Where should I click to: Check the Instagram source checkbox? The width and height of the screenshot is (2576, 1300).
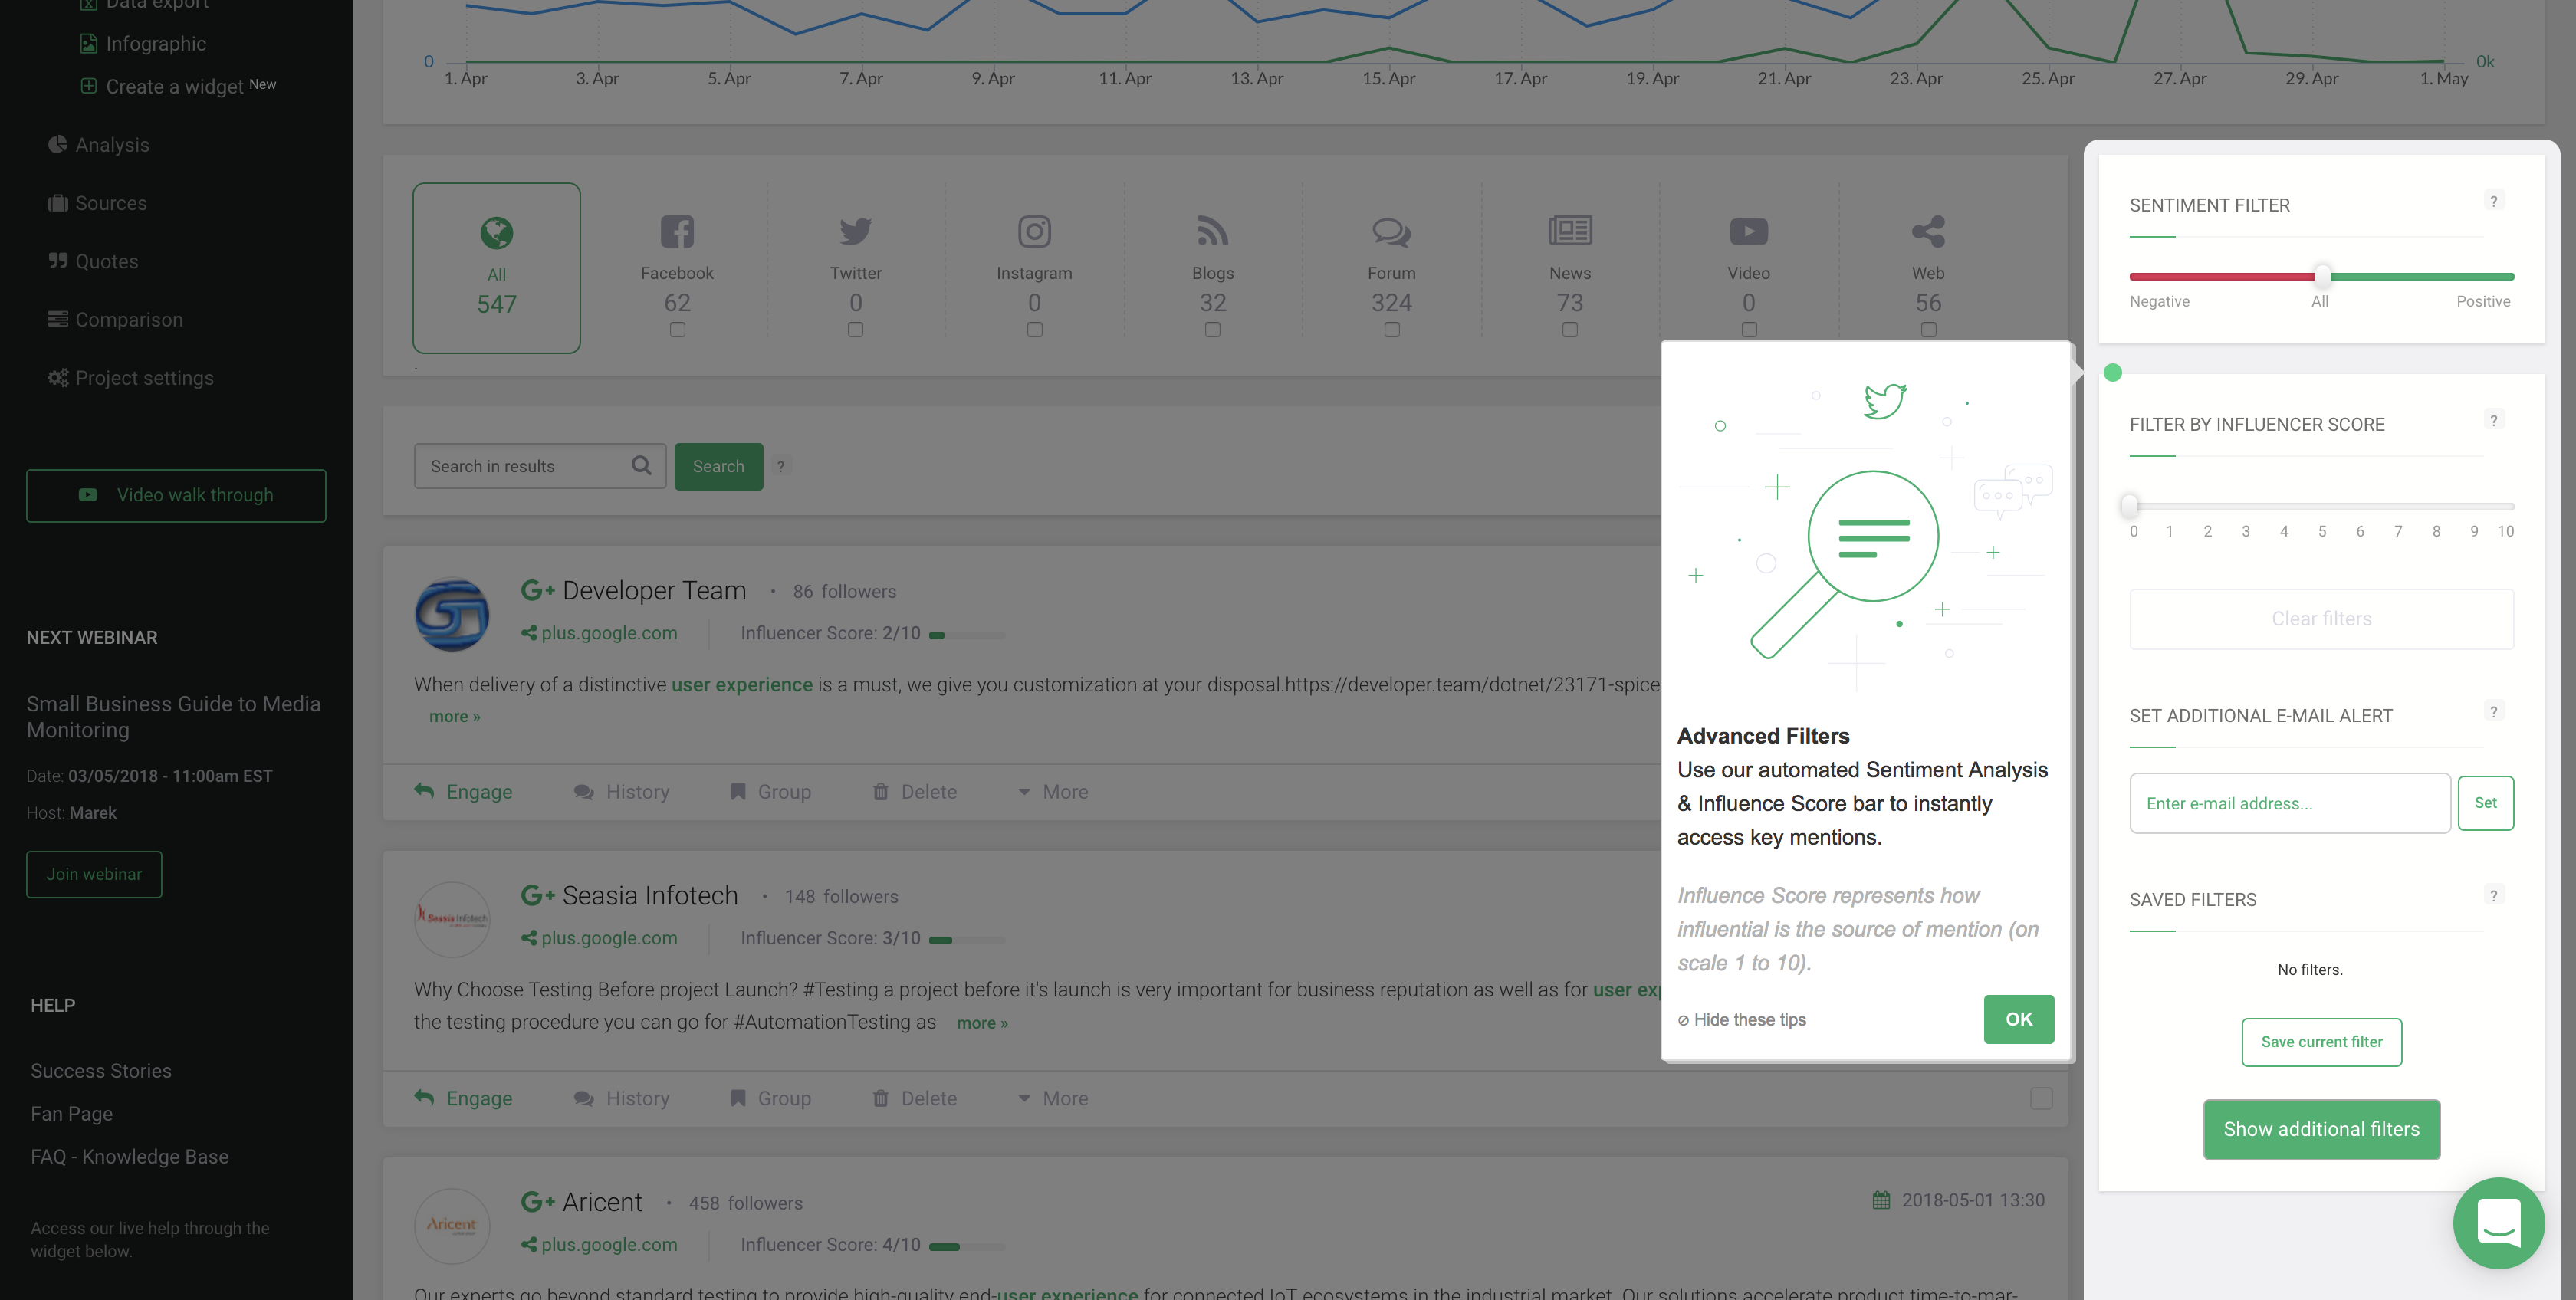[x=1034, y=329]
